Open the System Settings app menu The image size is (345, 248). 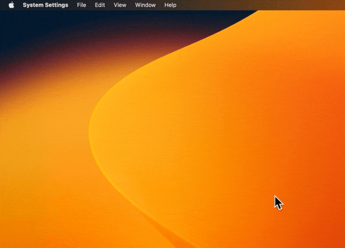coord(45,5)
